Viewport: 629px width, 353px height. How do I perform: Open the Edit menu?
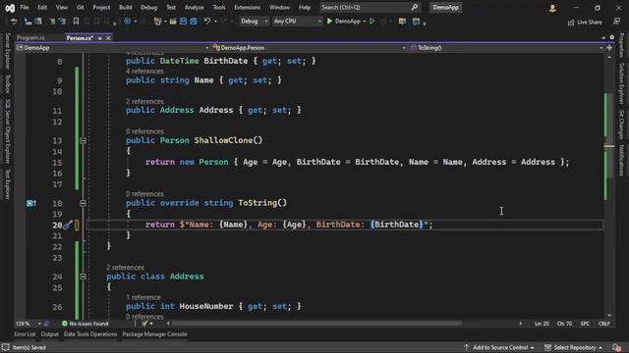point(41,7)
